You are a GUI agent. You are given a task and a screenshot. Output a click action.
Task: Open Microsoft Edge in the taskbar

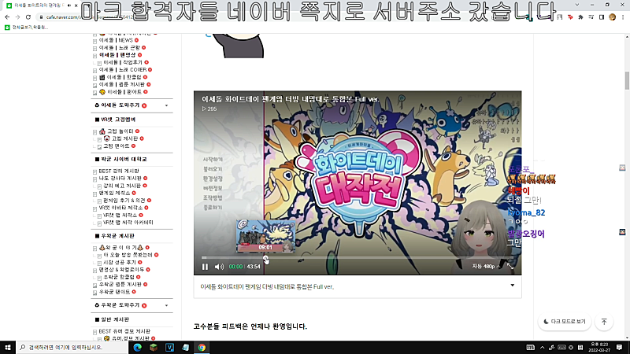(137, 347)
